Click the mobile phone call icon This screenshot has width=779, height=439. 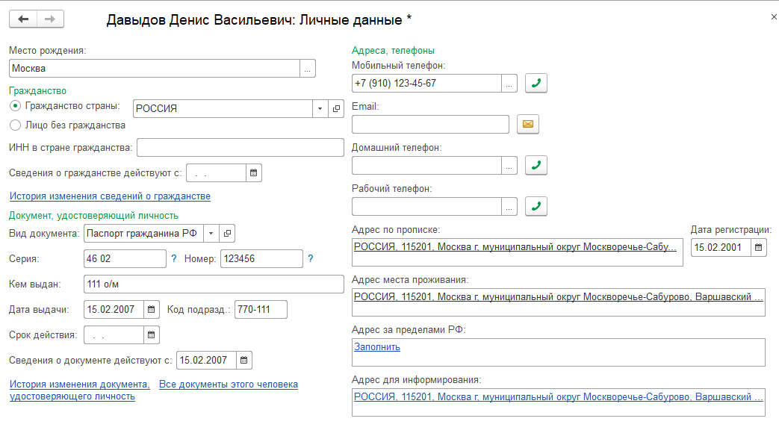(x=536, y=84)
